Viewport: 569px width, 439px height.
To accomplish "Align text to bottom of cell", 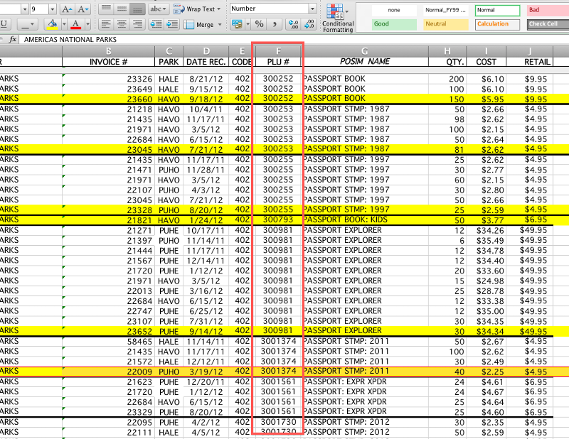I will 137,9.
